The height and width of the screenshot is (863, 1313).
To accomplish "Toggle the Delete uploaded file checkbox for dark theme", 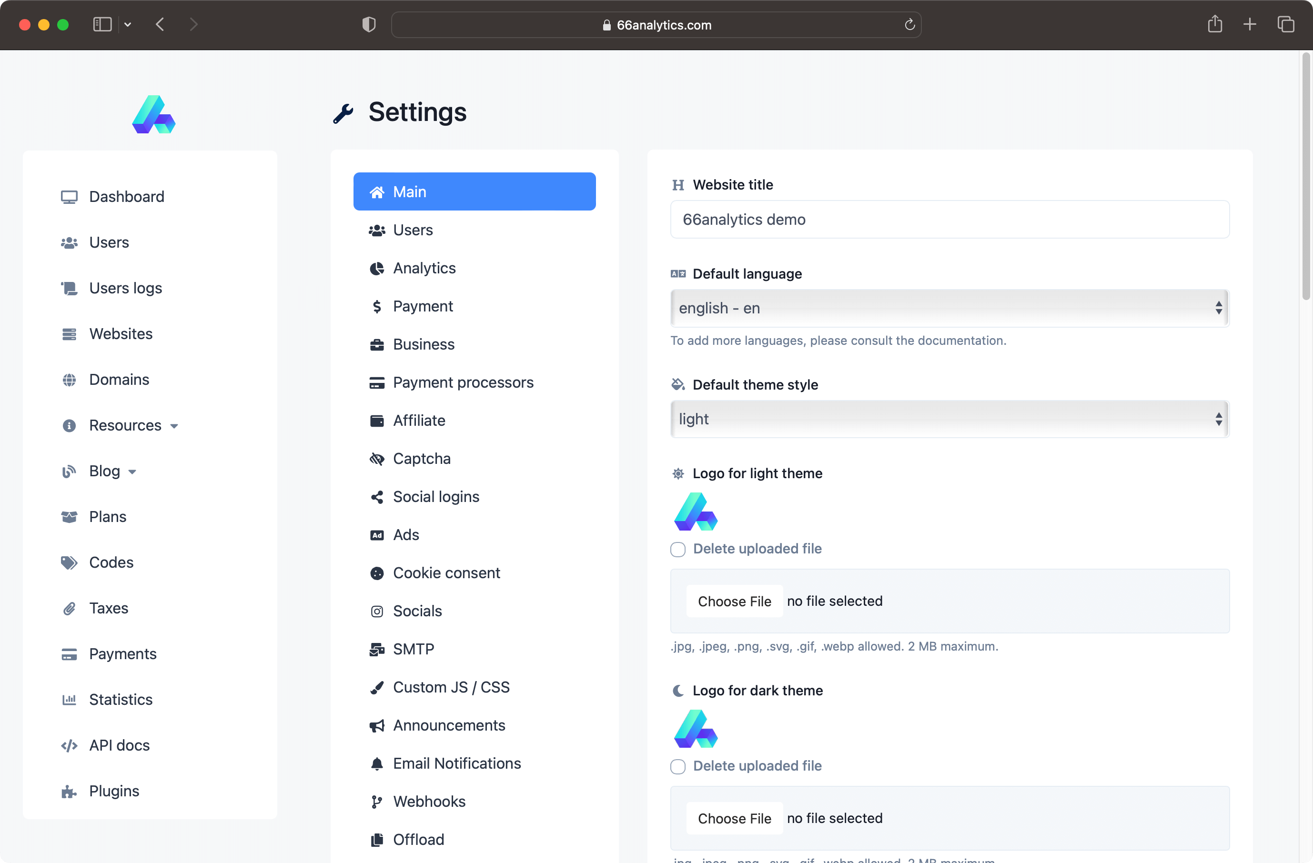I will pos(678,766).
